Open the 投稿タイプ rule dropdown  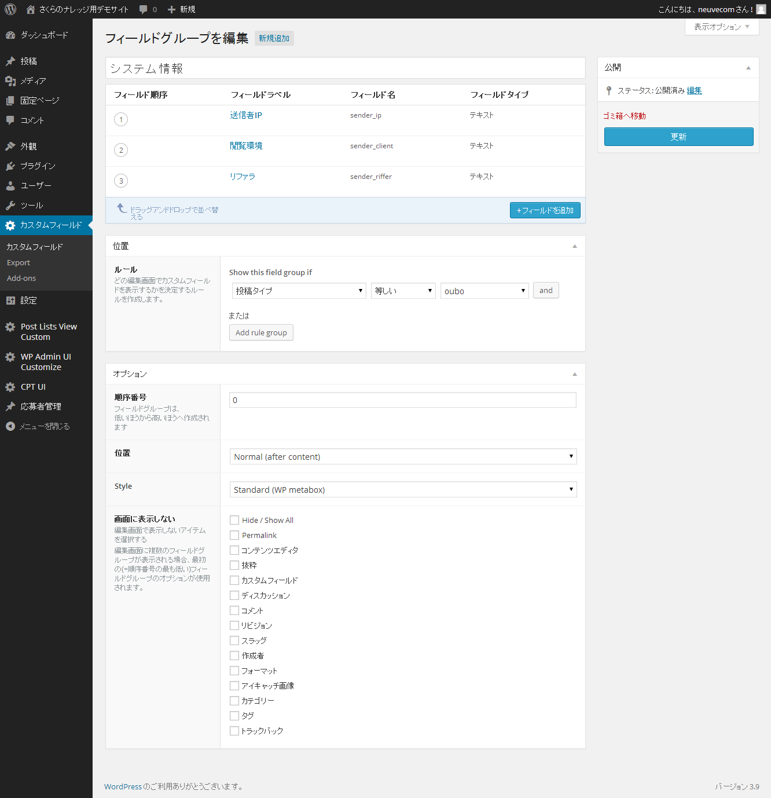coord(299,291)
